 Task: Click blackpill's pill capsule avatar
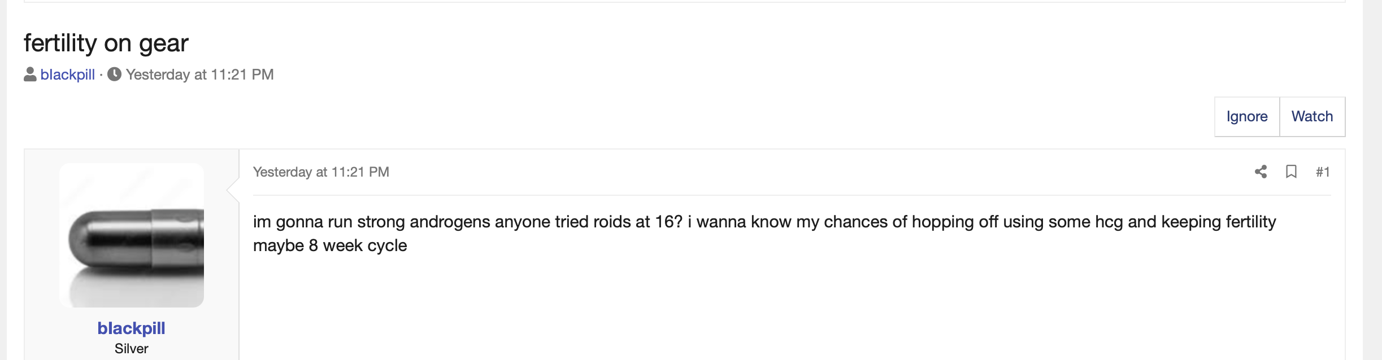(x=132, y=235)
